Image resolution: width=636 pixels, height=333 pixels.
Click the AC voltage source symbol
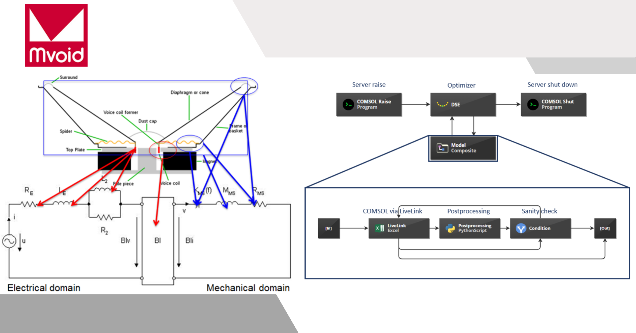coord(9,241)
